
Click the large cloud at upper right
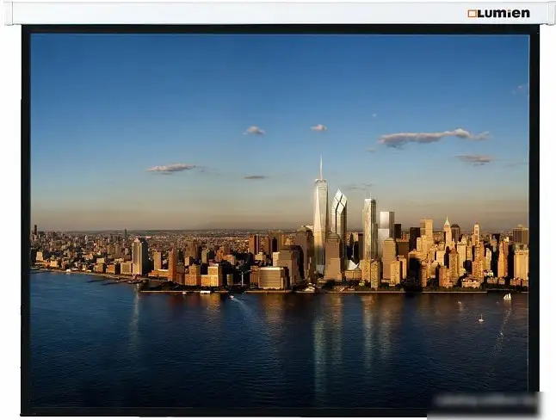click(430, 137)
